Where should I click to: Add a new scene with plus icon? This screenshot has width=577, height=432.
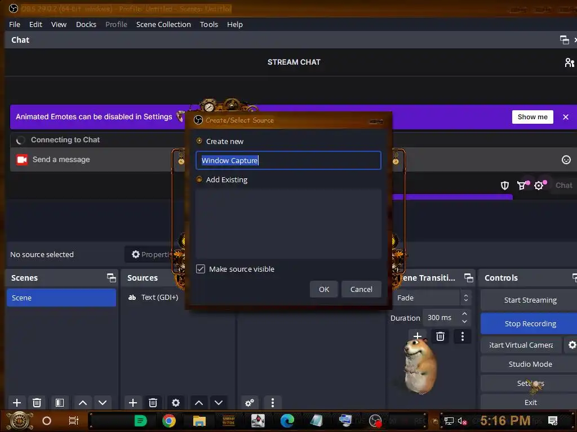pyautogui.click(x=16, y=403)
